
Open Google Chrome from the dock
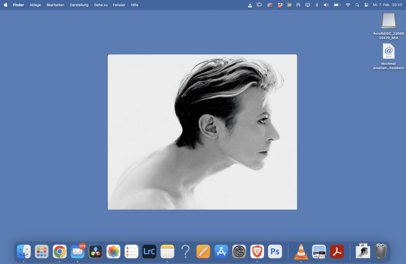(59, 251)
